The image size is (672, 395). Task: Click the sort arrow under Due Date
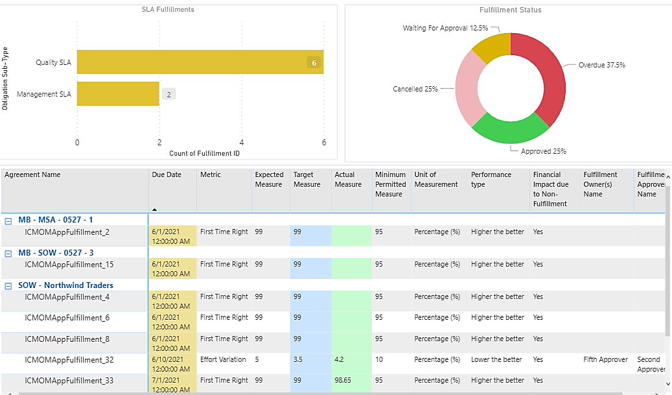tap(154, 209)
